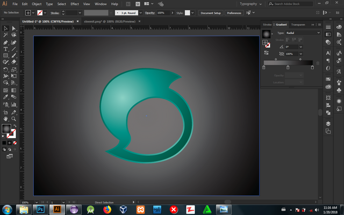Toggle the change screen mode button
The image size is (344, 215).
pyautogui.click(x=9, y=155)
